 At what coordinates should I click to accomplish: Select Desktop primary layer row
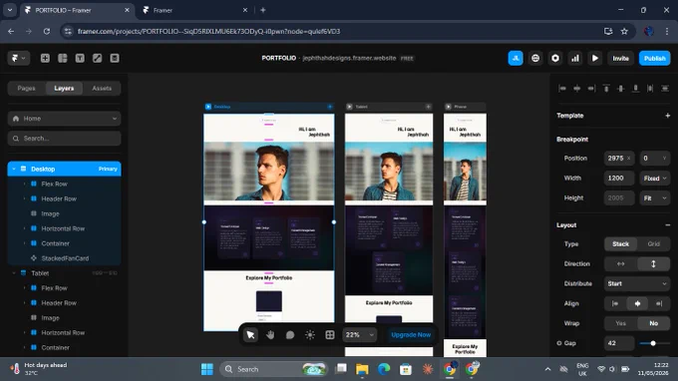[64, 170]
